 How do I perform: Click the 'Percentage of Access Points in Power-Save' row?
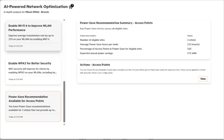[144, 49]
